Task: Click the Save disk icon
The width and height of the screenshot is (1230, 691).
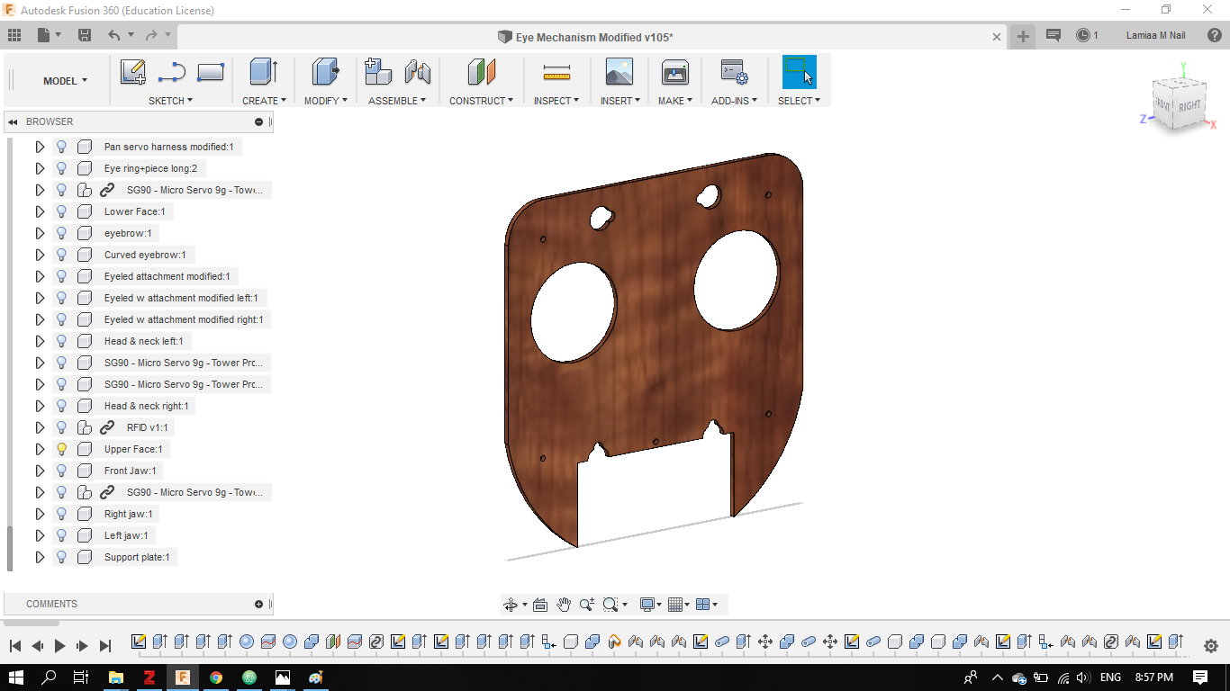Action: tap(85, 35)
